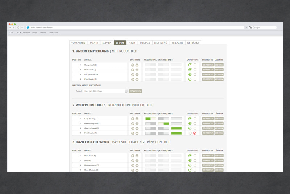Select left display for Lady Steak

click(150, 119)
